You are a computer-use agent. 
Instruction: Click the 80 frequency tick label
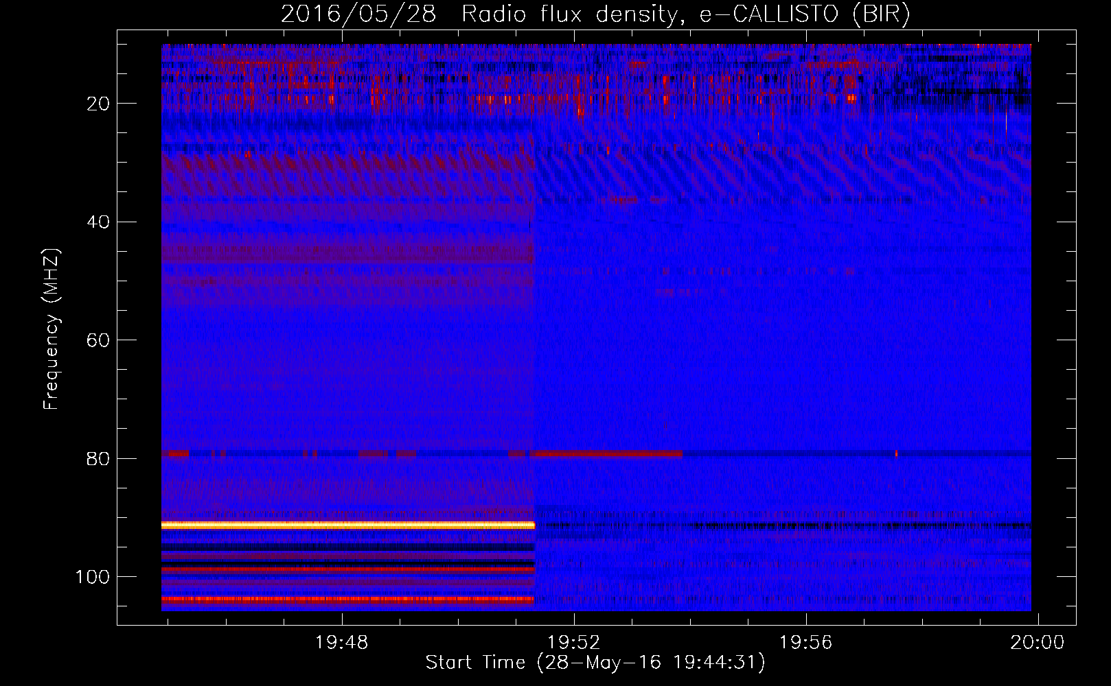(98, 459)
